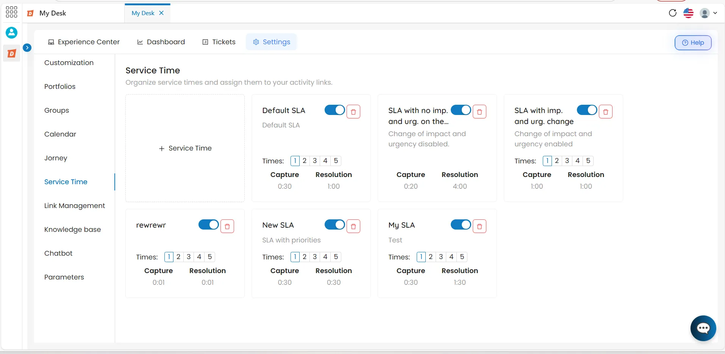Select time 3 on Default SLA card
Screen dimensions: 725x354
315,161
